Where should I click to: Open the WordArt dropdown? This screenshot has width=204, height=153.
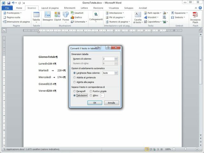[152, 17]
